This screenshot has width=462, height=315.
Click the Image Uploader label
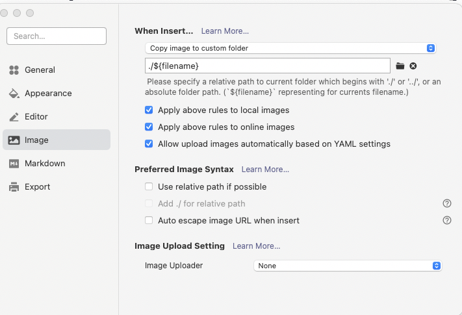174,266
